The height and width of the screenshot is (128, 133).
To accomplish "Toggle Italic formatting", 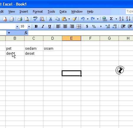I will coord(43,26).
